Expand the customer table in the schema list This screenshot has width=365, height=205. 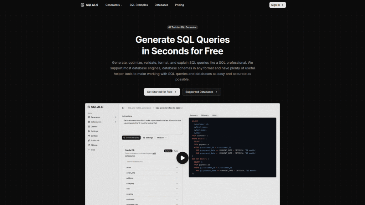click(177, 199)
